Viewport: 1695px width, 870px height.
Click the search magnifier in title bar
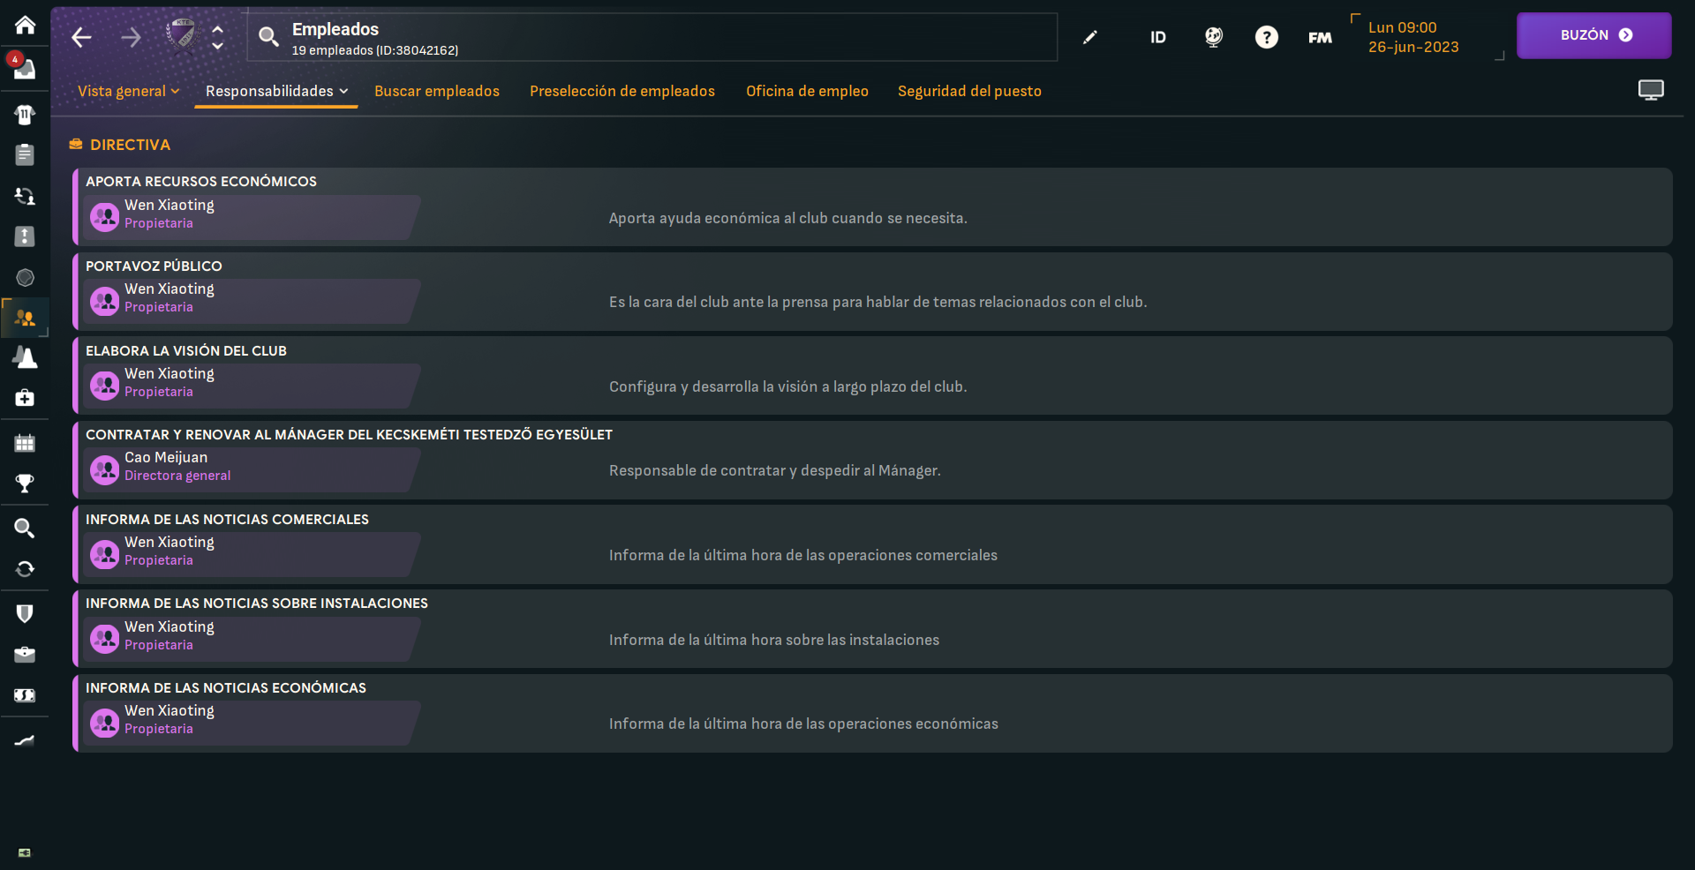268,36
